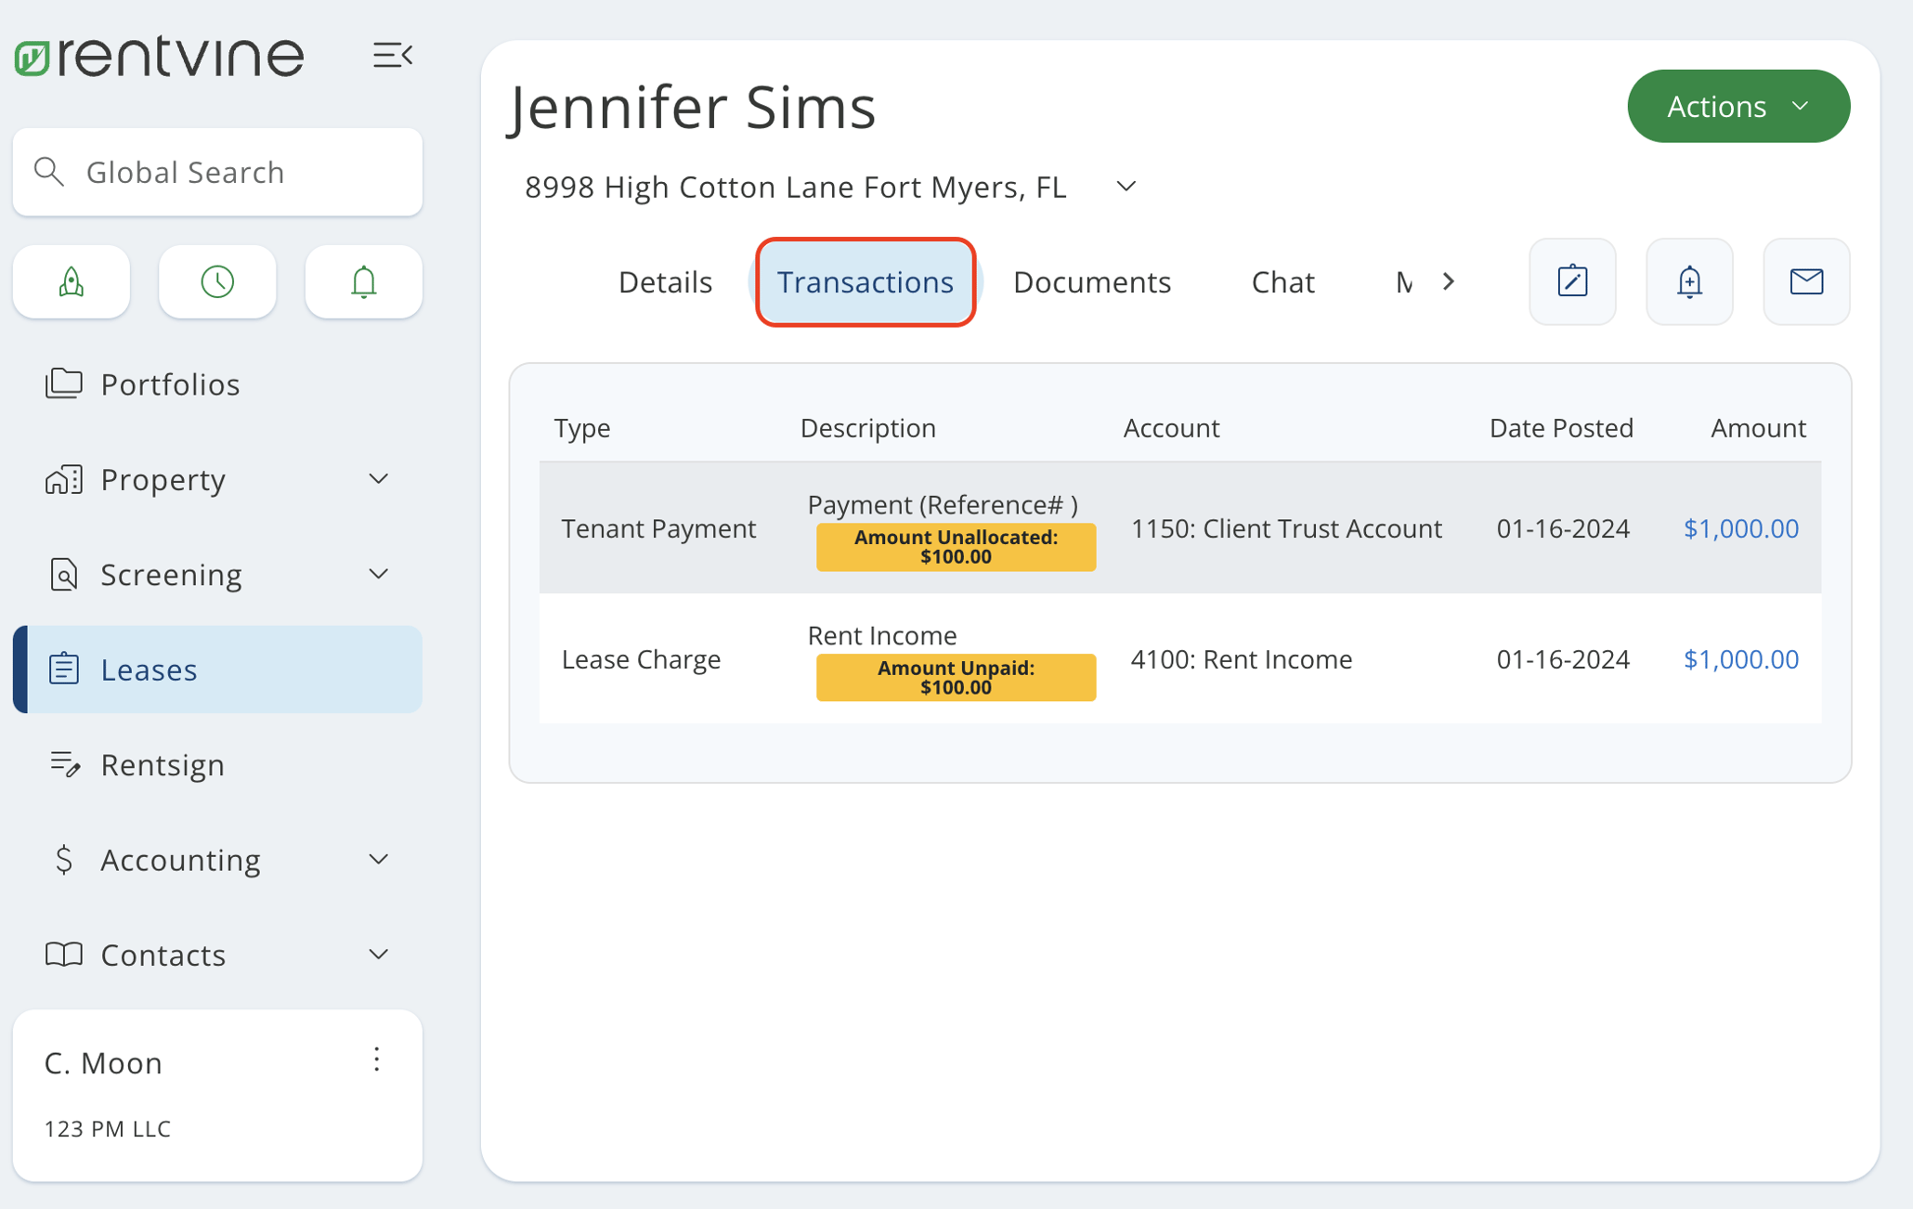Open the Actions dropdown button
Viewport: 1913px width, 1209px height.
tap(1737, 106)
